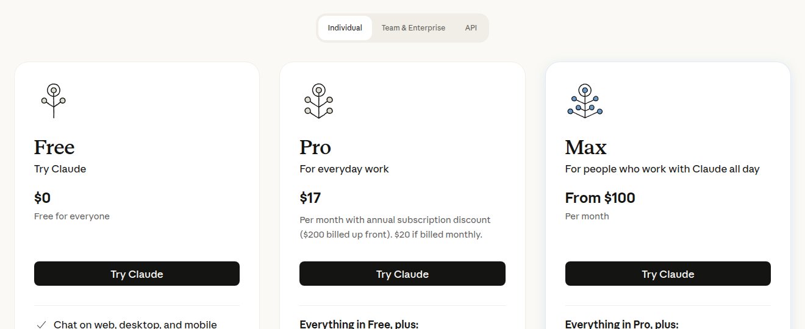Screen dimensions: 805x329
Task: Click the checkmark beside Chat on web
Action: pos(41,325)
